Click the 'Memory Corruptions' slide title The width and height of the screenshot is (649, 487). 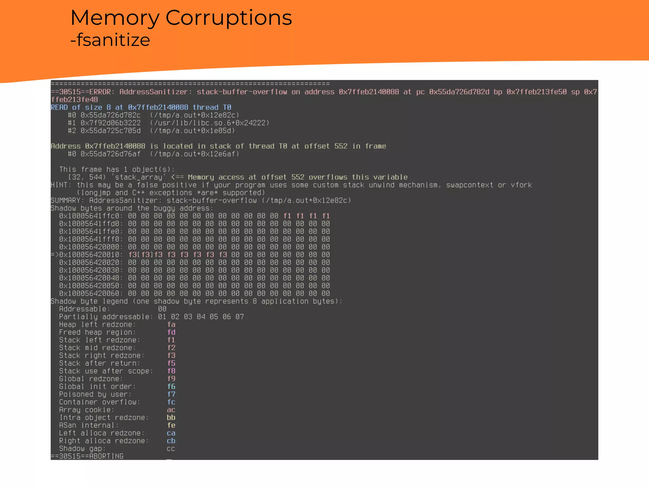pyautogui.click(x=181, y=18)
